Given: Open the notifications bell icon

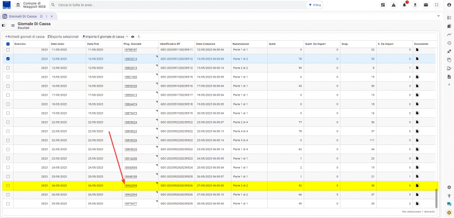Looking at the screenshot, I should pyautogui.click(x=405, y=5).
